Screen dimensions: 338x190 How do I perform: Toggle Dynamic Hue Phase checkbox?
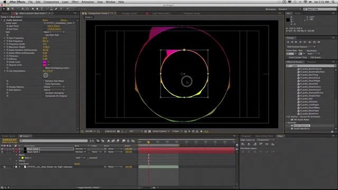click(44, 81)
